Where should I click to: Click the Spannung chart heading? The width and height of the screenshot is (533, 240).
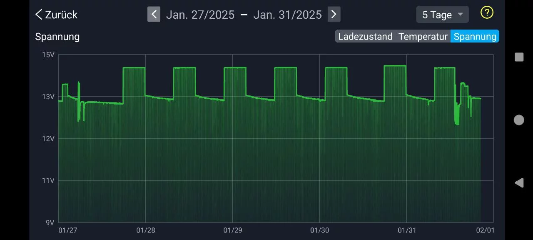(x=57, y=36)
